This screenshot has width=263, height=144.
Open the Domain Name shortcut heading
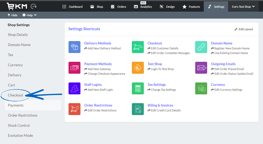point(222,43)
